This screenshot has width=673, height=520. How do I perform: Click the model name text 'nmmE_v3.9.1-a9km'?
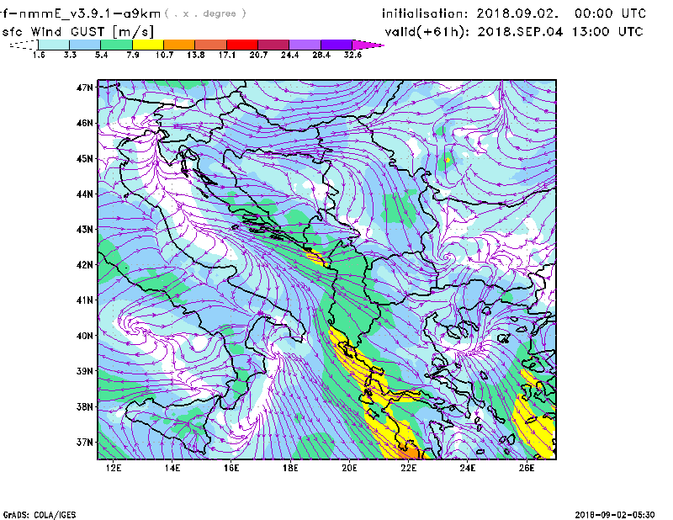(x=89, y=13)
